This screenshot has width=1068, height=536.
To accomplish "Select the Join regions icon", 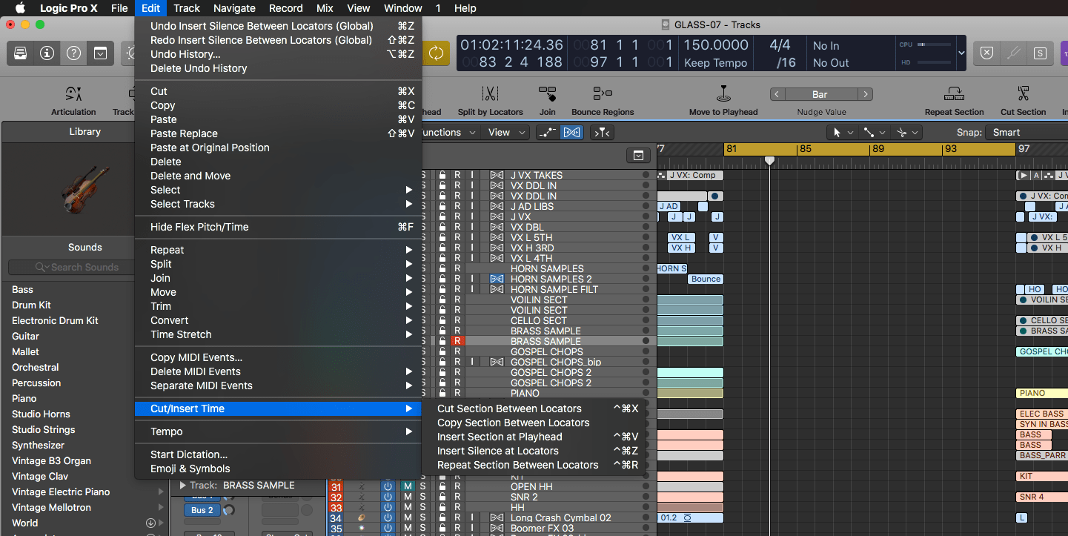I will click(548, 100).
